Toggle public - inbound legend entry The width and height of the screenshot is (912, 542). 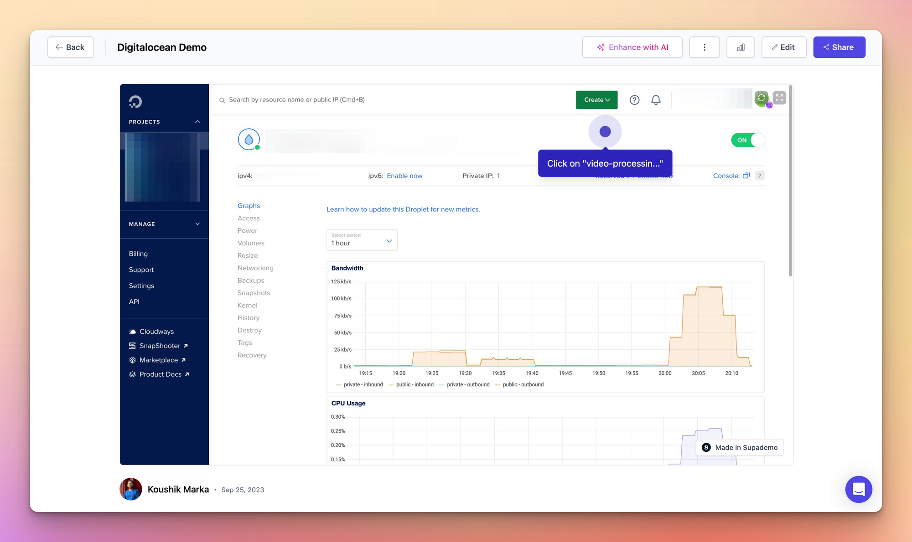(x=411, y=384)
